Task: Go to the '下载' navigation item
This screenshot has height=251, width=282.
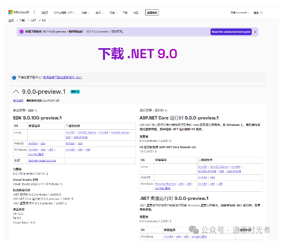Action: [x=125, y=13]
